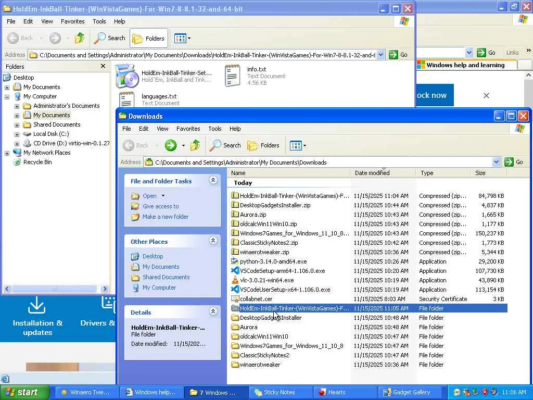This screenshot has width=533, height=400.
Task: Sort by Size column header
Action: click(x=488, y=173)
